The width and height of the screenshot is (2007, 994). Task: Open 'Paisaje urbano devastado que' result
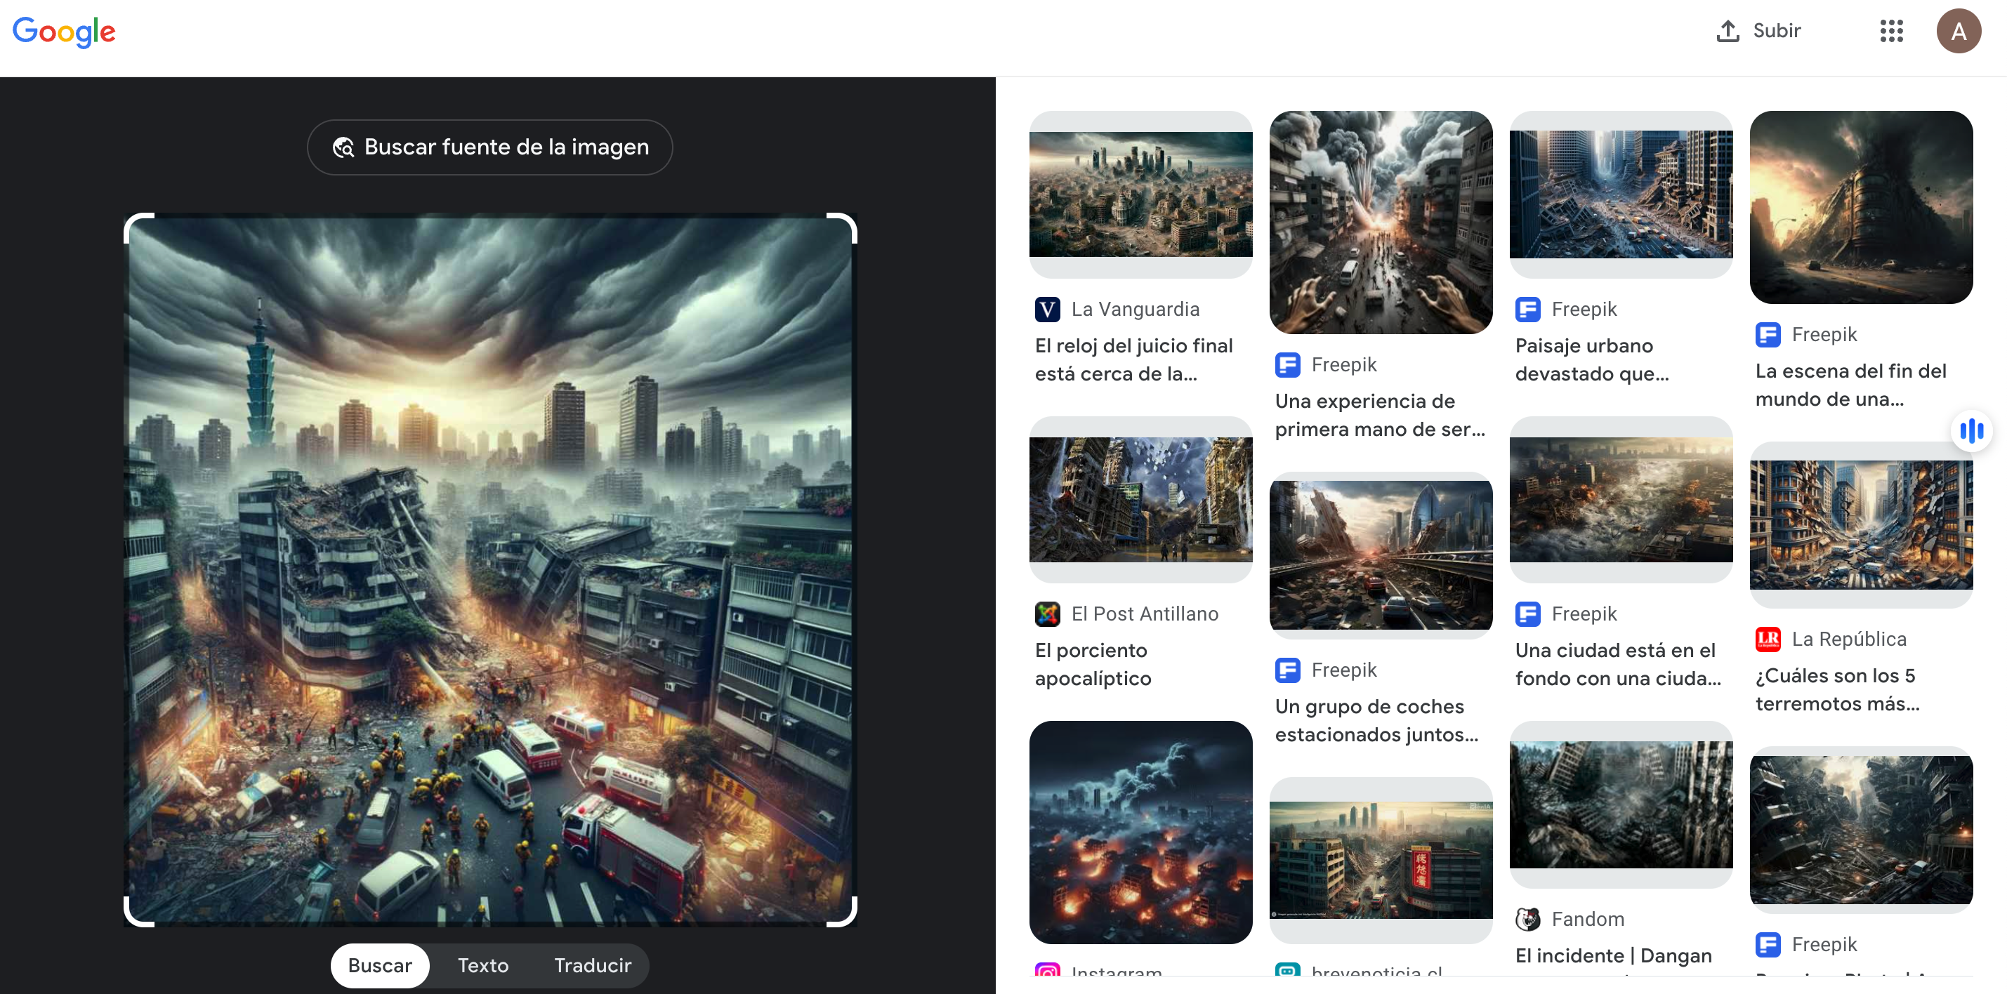[1592, 360]
